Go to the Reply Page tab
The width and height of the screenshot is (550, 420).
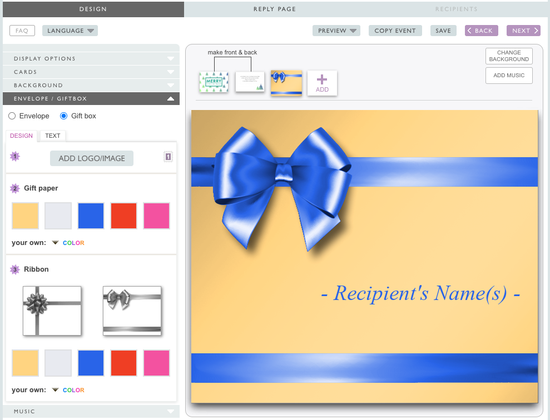click(275, 9)
